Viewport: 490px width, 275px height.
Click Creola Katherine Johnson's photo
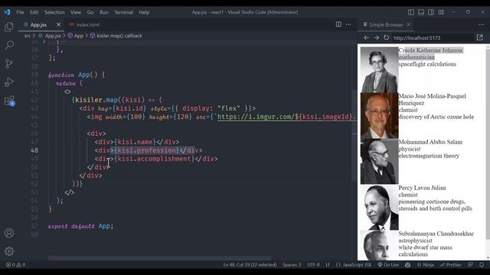[379, 70]
